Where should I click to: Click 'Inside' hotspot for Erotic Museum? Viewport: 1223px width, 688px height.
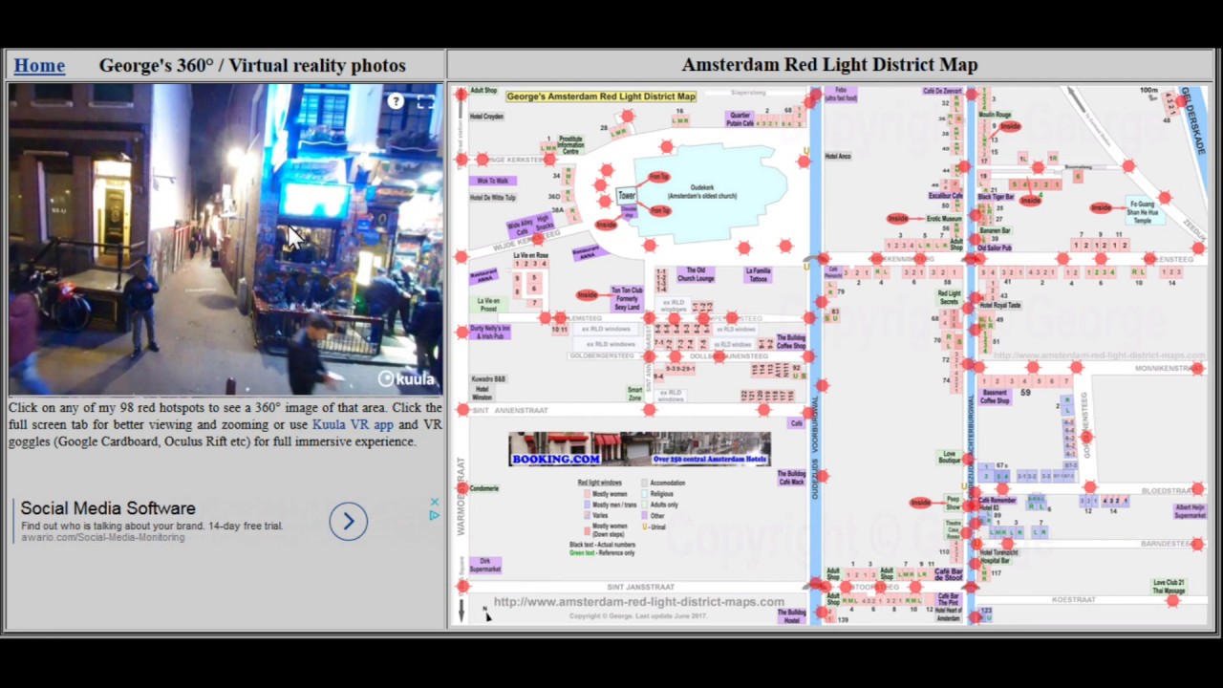click(x=897, y=219)
